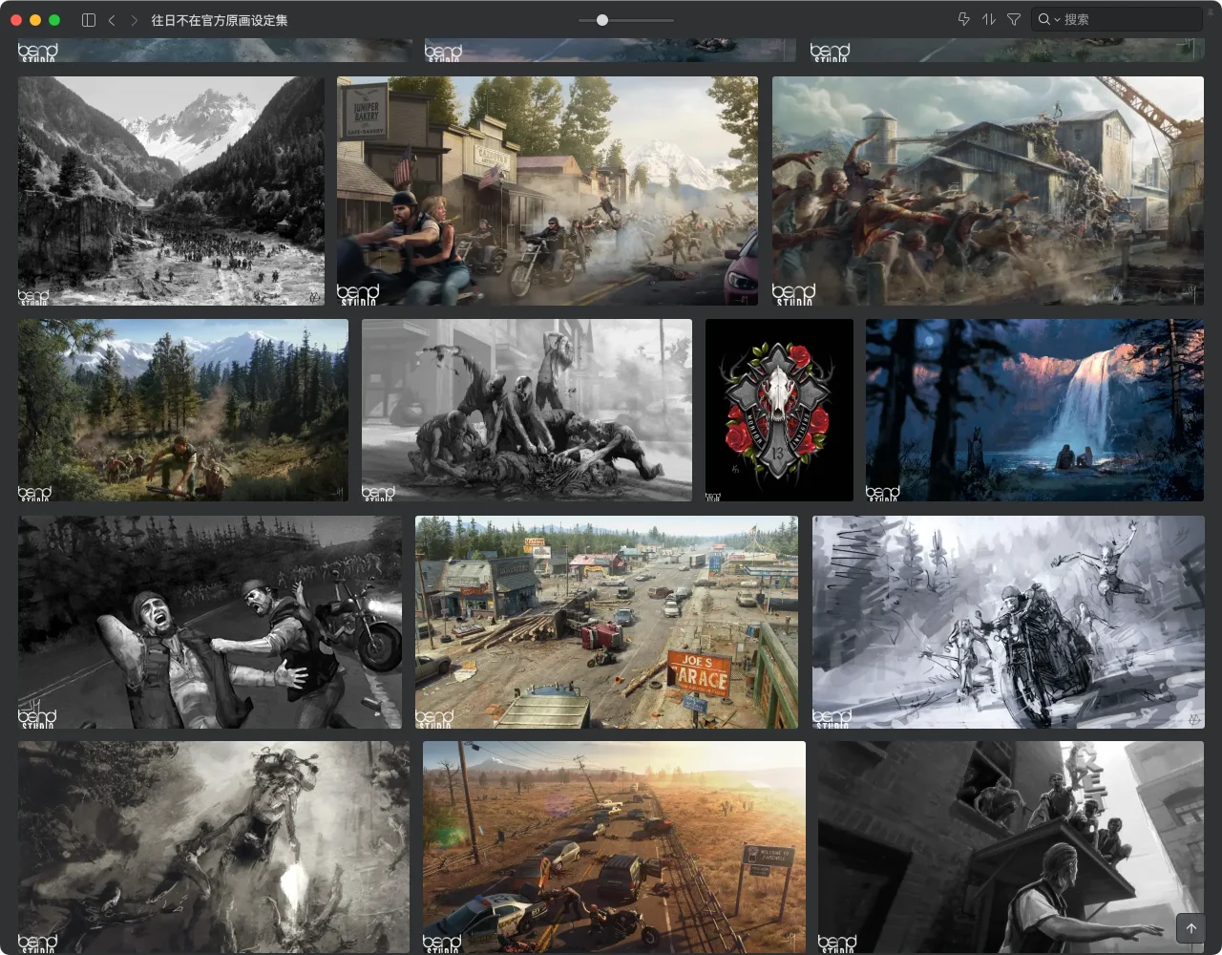Screen dimensions: 1222x955
Task: Open the forest clearing crouching man artwork
Action: 183,410
